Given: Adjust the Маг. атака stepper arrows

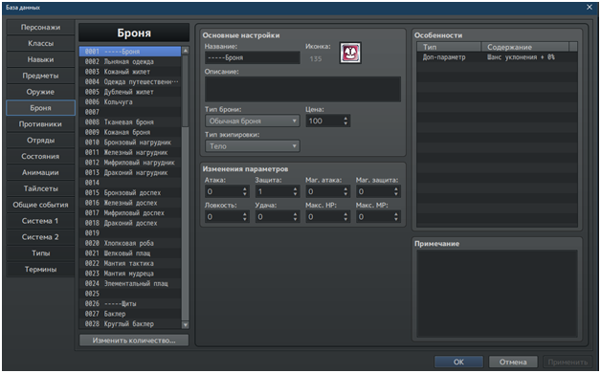Looking at the screenshot, I should (345, 191).
